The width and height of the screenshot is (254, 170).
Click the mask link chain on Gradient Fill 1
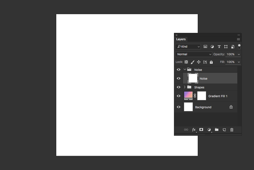click(x=195, y=96)
